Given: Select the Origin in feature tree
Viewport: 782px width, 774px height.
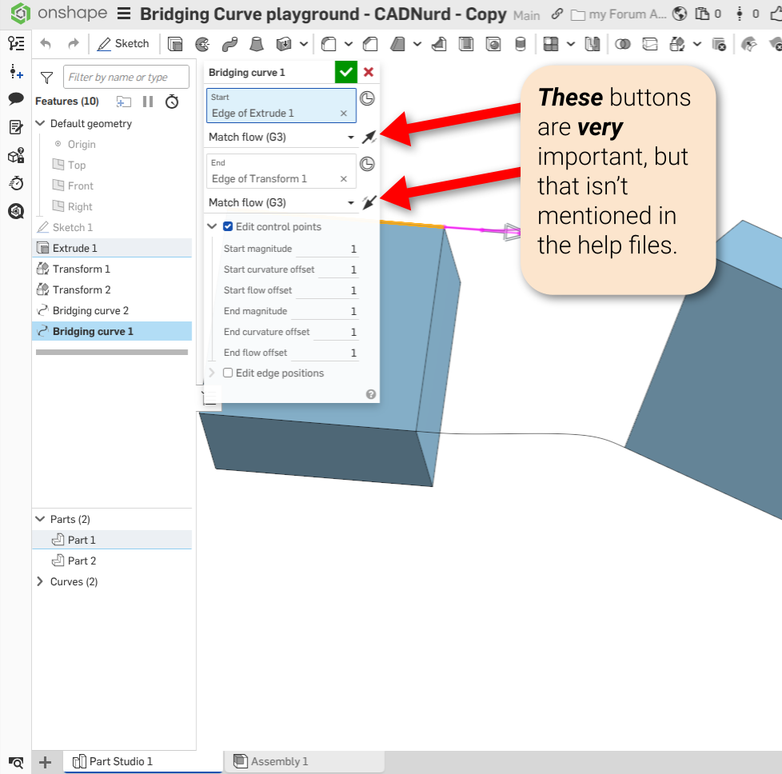Looking at the screenshot, I should (82, 144).
